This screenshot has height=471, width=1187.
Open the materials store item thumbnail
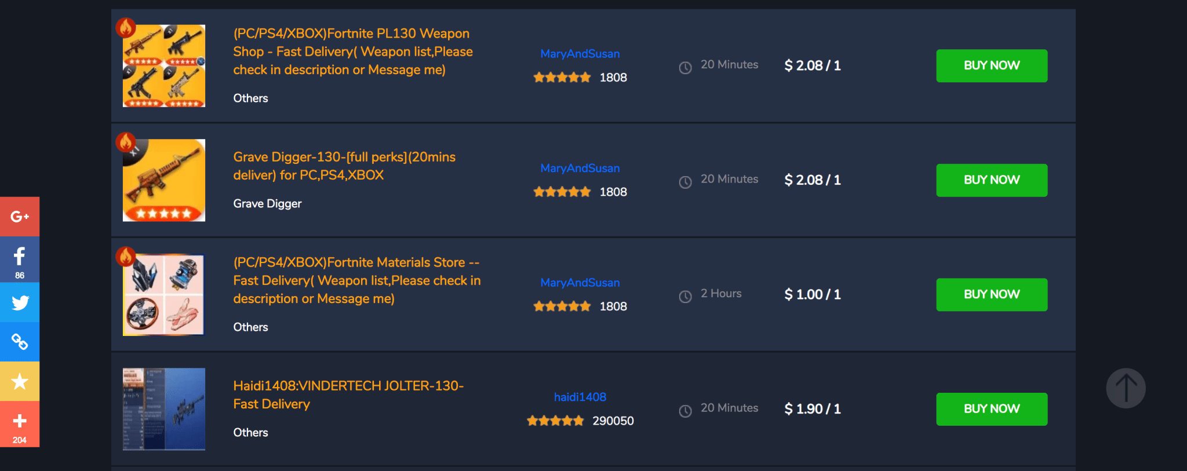pyautogui.click(x=164, y=294)
